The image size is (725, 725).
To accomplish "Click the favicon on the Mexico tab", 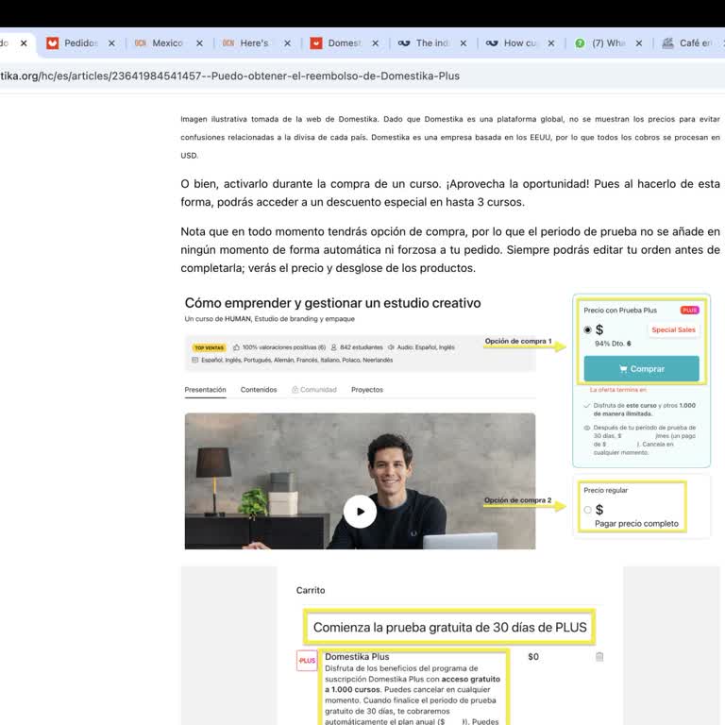I will click(x=140, y=43).
